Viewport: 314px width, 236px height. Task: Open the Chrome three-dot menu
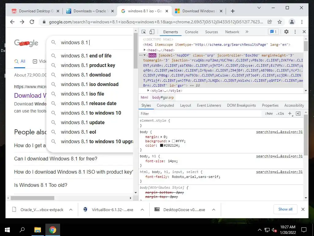(x=302, y=22)
